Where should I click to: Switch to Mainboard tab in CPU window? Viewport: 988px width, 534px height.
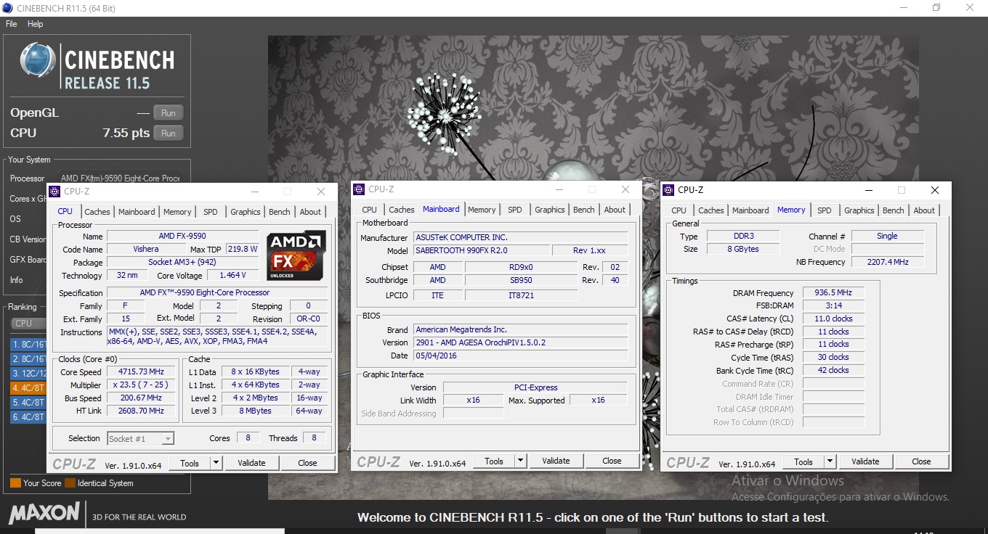pyautogui.click(x=137, y=212)
